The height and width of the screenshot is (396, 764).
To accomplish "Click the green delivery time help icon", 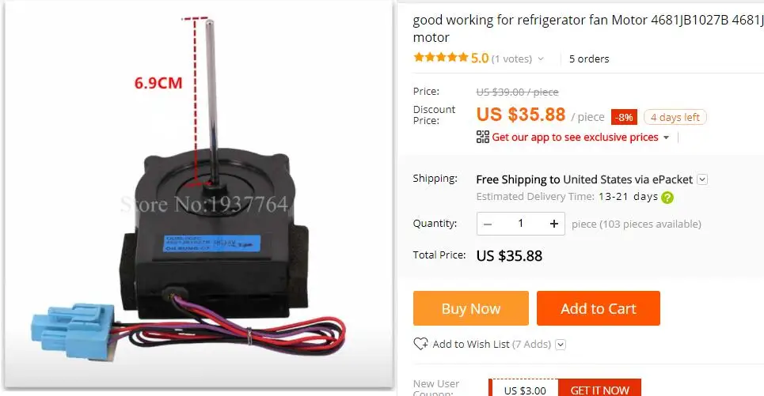I will (667, 198).
